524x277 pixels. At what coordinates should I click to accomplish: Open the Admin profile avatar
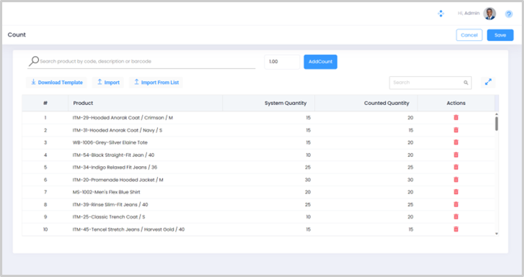point(489,13)
